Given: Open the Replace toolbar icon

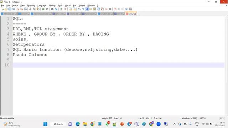Looking at the screenshot, I should click(56, 9).
